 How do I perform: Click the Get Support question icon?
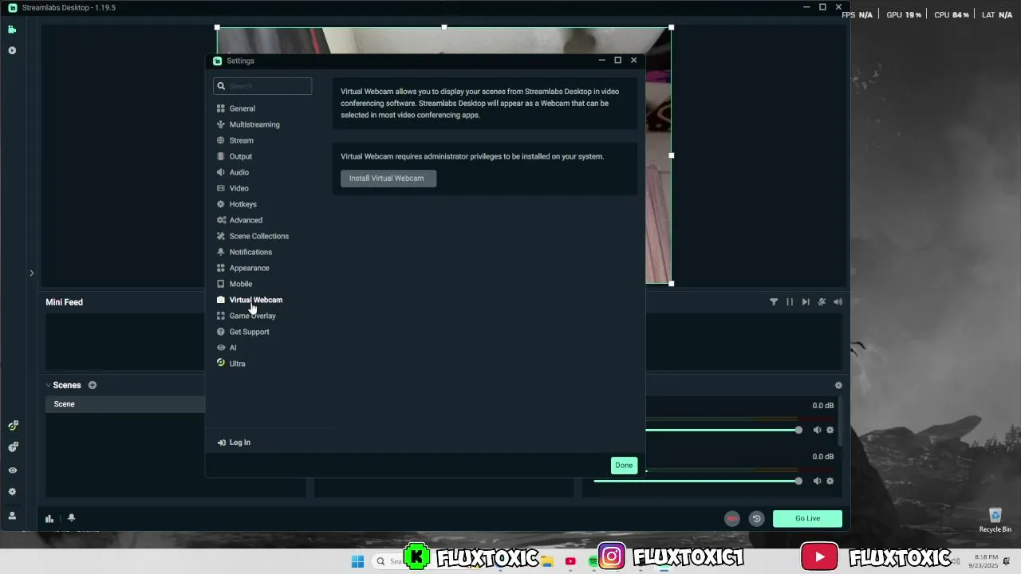point(221,332)
